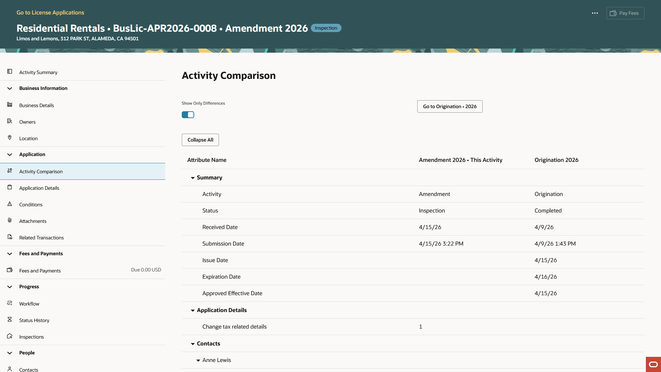Viewport: 661px width, 372px height.
Task: Click the 'Issue Date' row label
Action: (x=215, y=260)
